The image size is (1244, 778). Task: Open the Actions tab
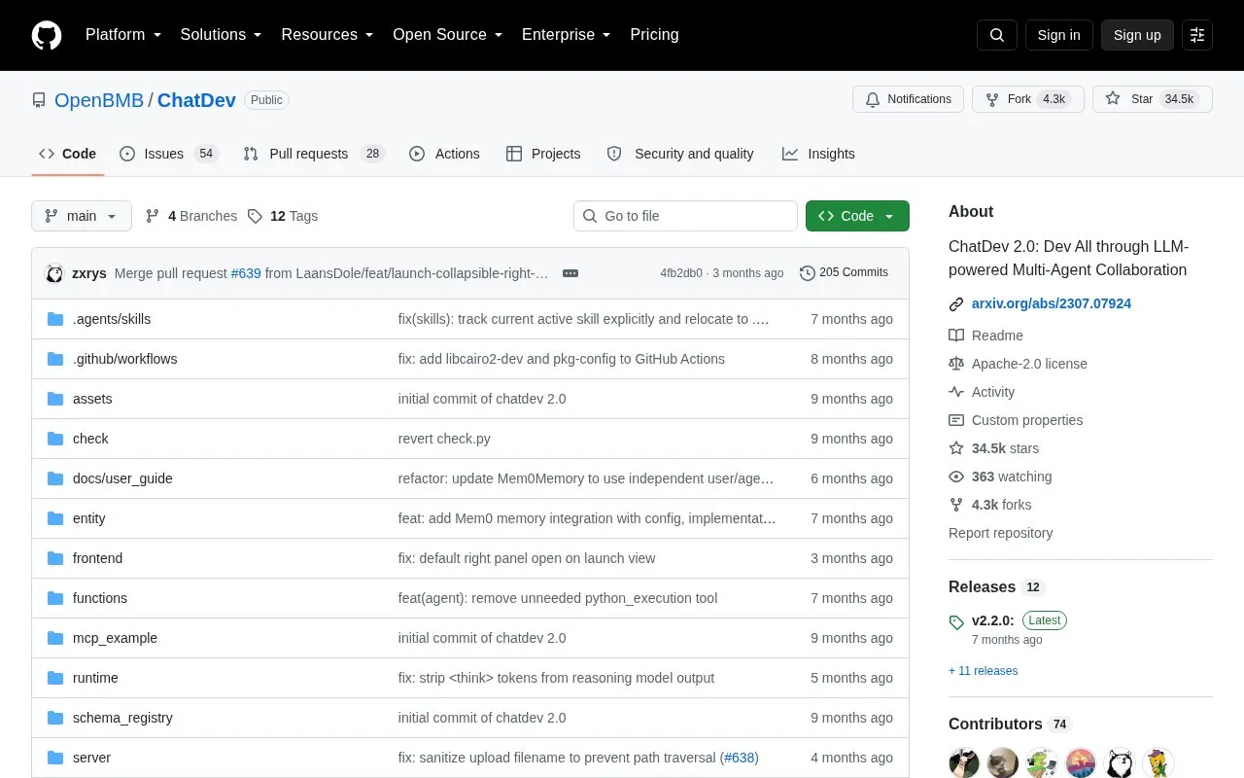(445, 154)
